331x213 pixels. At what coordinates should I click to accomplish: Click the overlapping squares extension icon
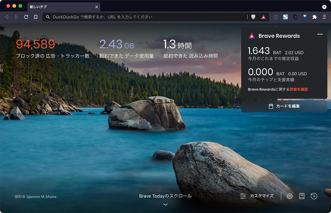click(295, 17)
